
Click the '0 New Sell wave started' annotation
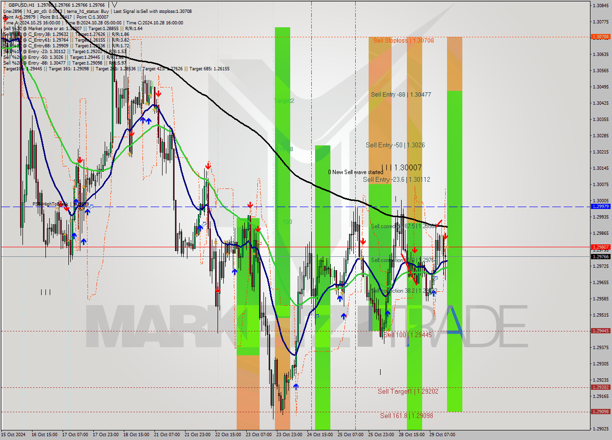pos(355,172)
